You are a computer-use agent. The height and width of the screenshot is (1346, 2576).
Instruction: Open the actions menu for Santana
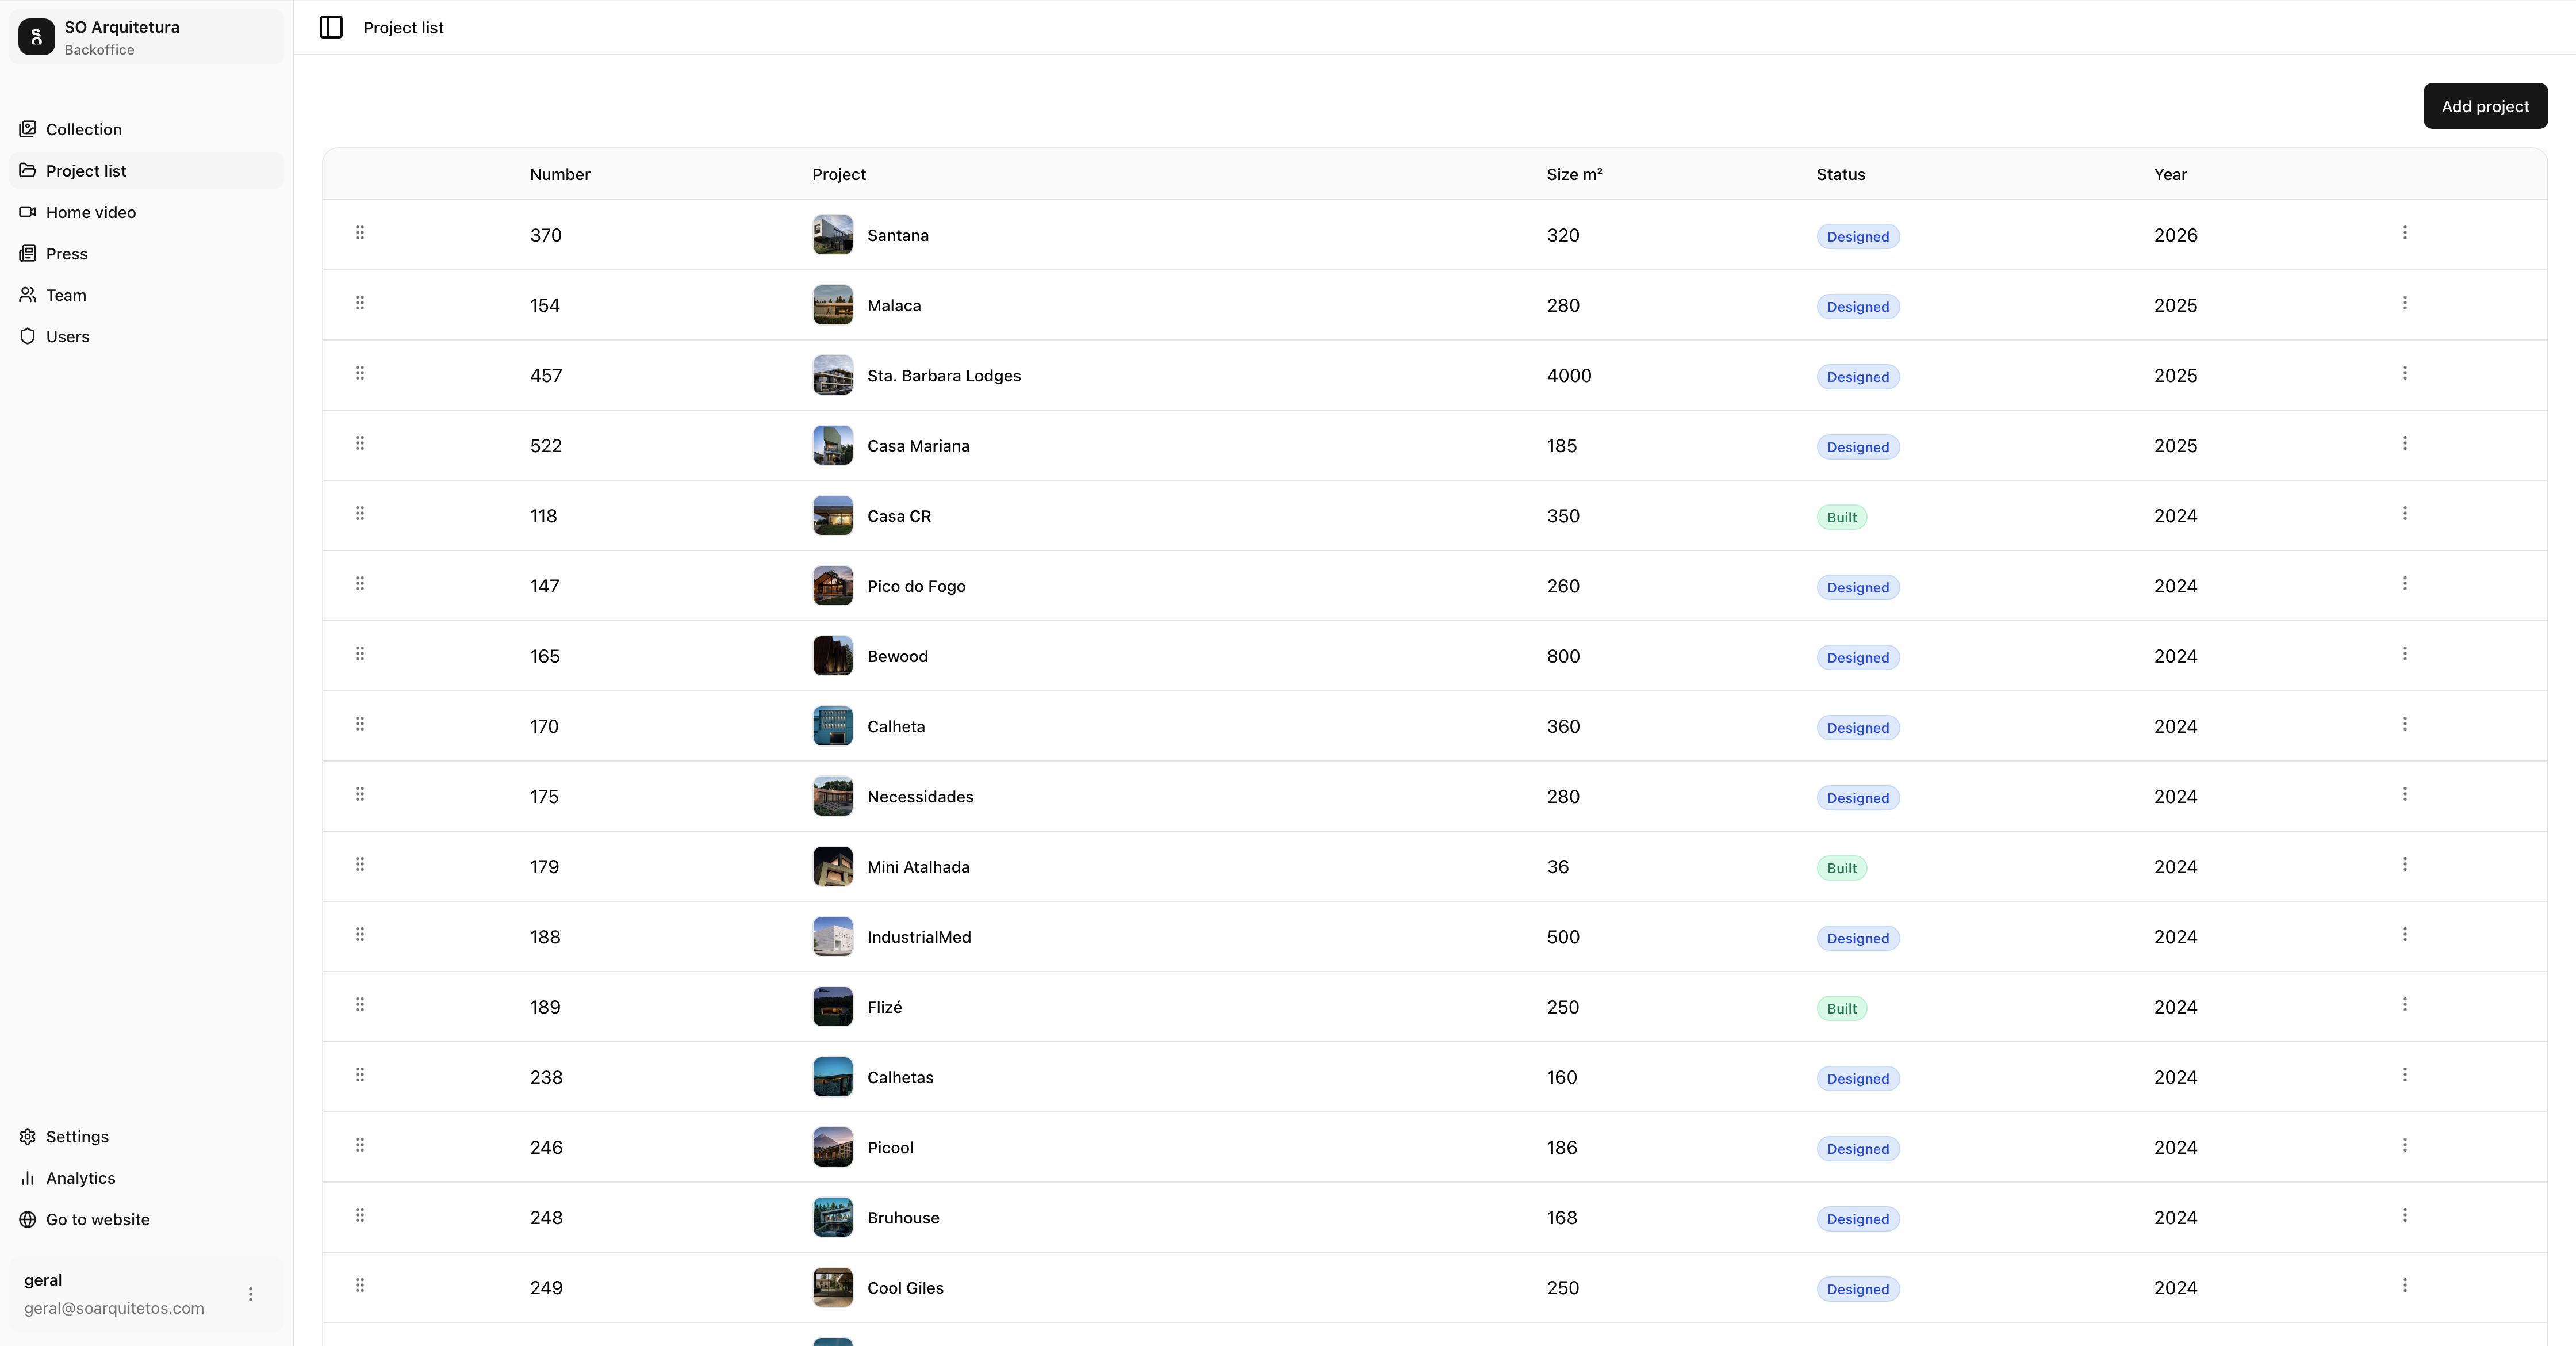(x=2405, y=233)
